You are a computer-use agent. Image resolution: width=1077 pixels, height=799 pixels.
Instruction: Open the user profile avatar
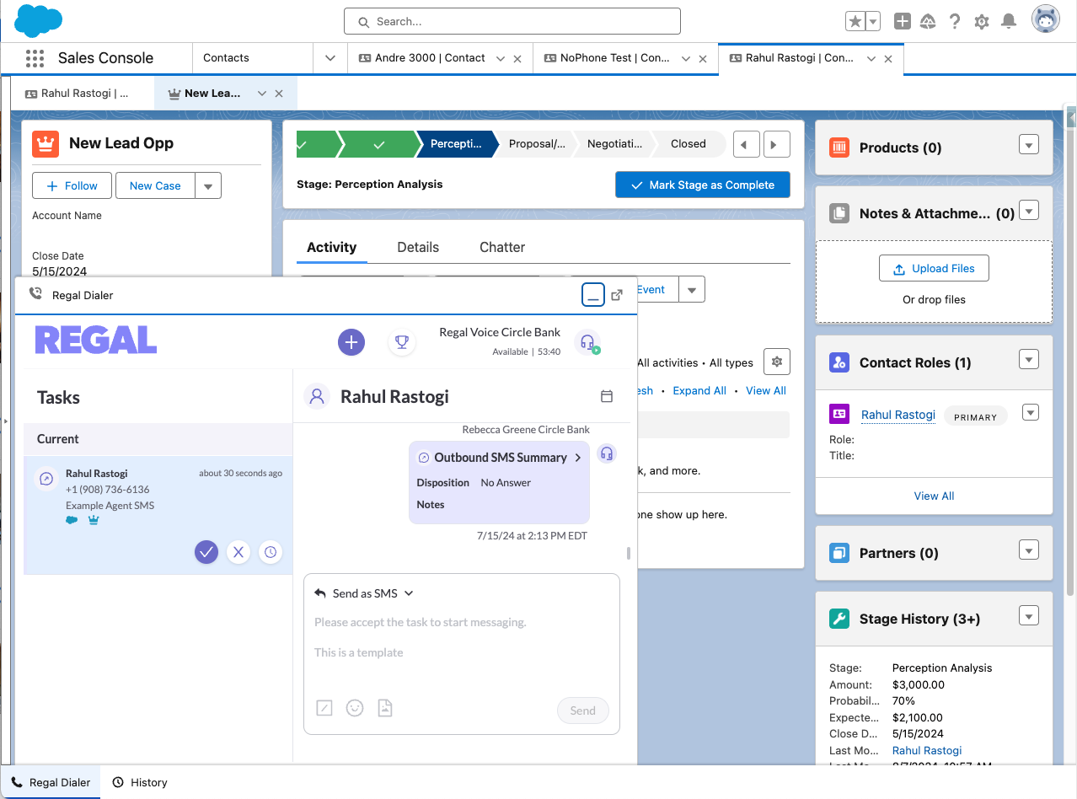click(1046, 19)
